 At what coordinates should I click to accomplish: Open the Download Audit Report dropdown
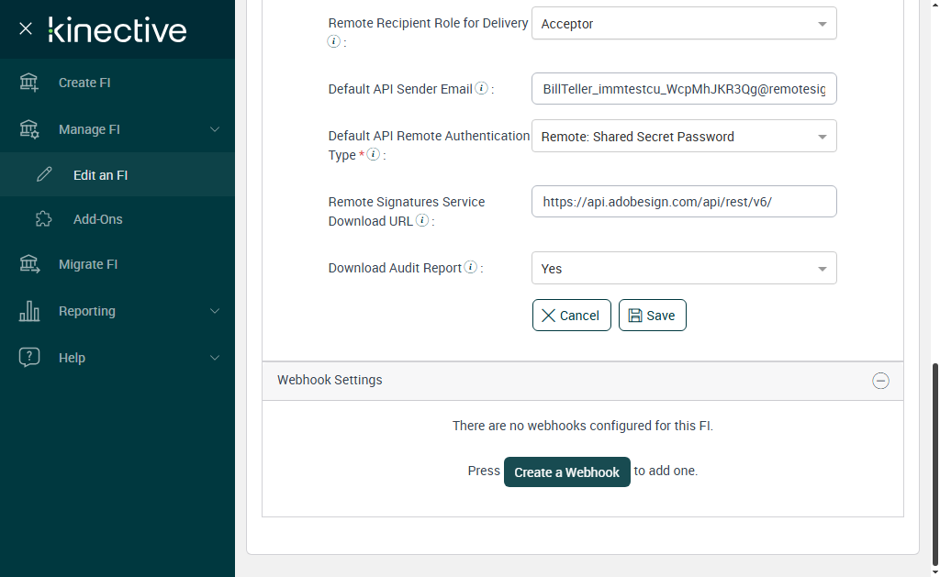684,269
